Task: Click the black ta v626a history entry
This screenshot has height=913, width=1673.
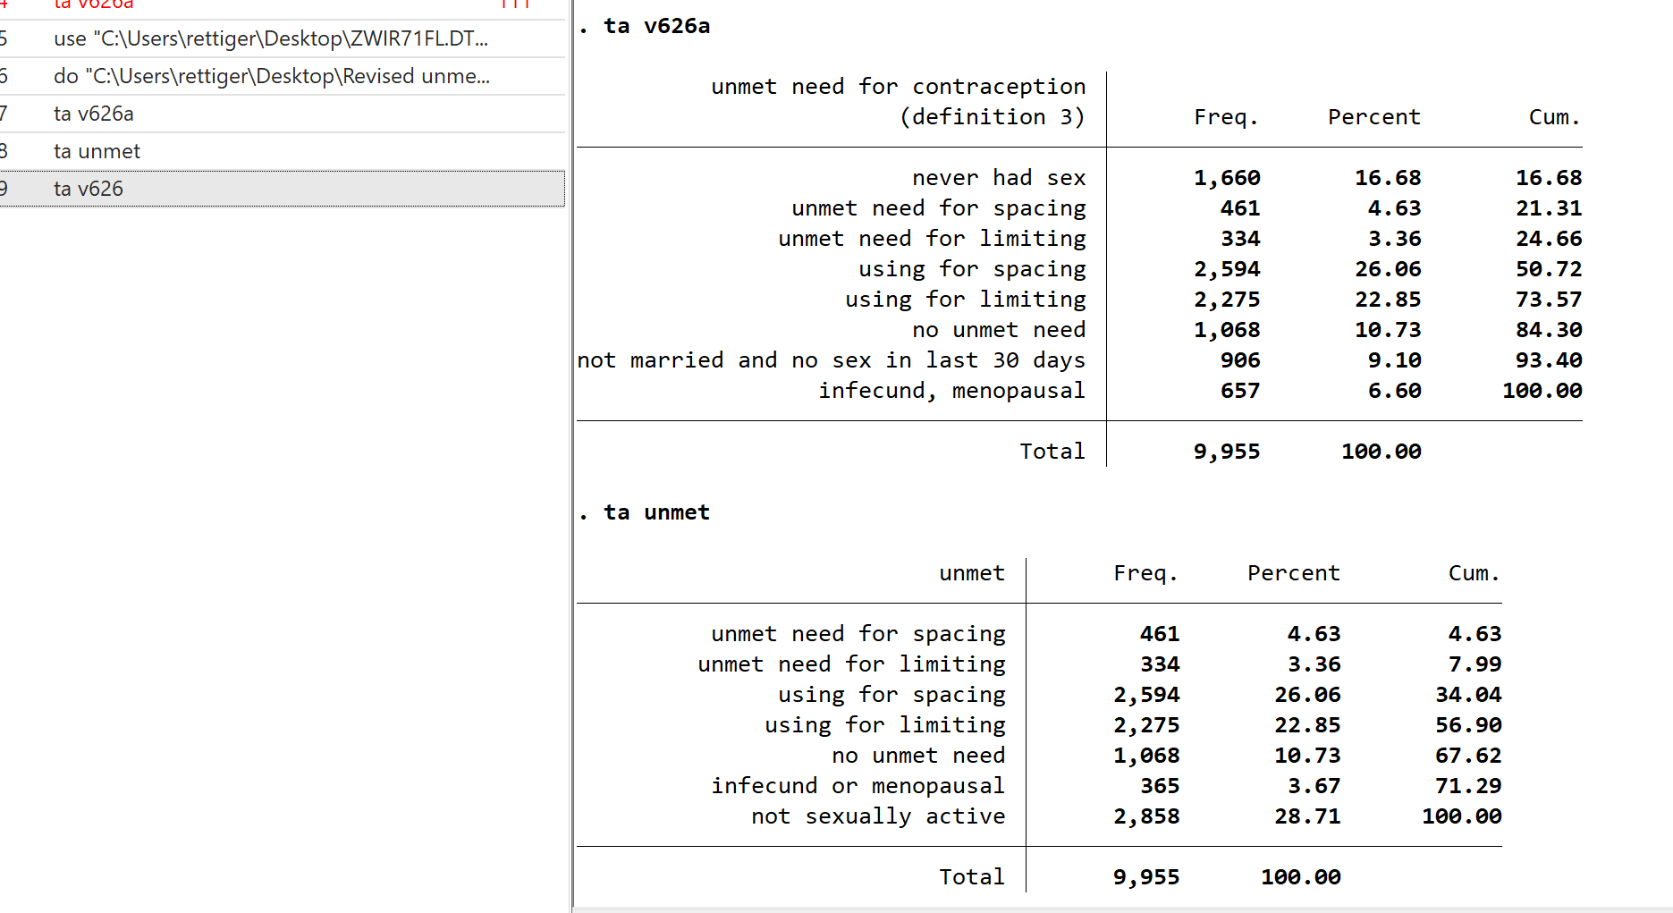Action: point(94,114)
